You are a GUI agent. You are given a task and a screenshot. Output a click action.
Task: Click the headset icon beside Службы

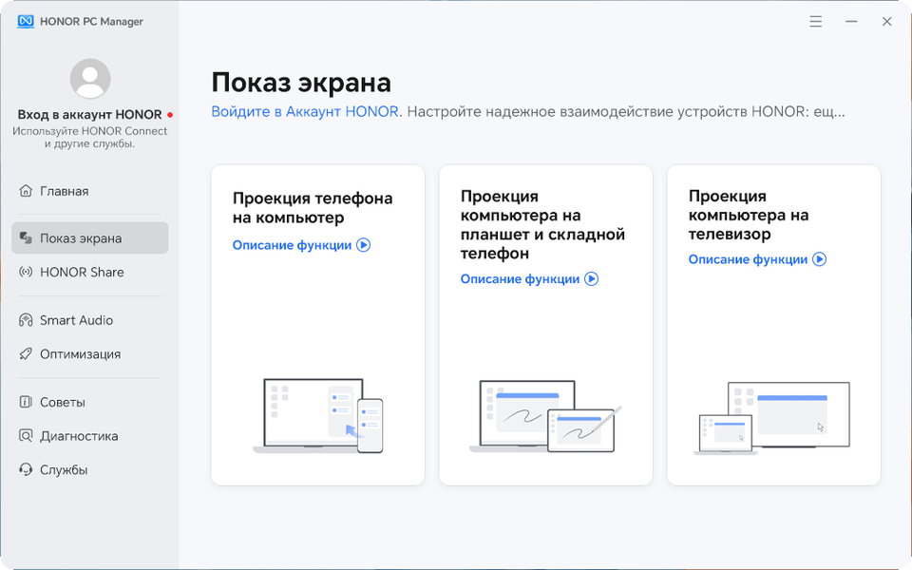pyautogui.click(x=26, y=469)
